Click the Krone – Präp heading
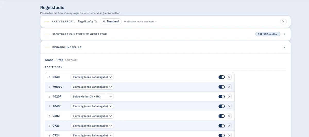The width and height of the screenshot is (309, 137). pos(54,60)
